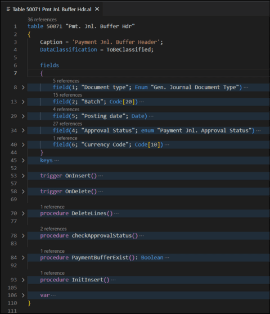
Task: Expand the "Approval Status" field fold arrow
Action: [23, 130]
